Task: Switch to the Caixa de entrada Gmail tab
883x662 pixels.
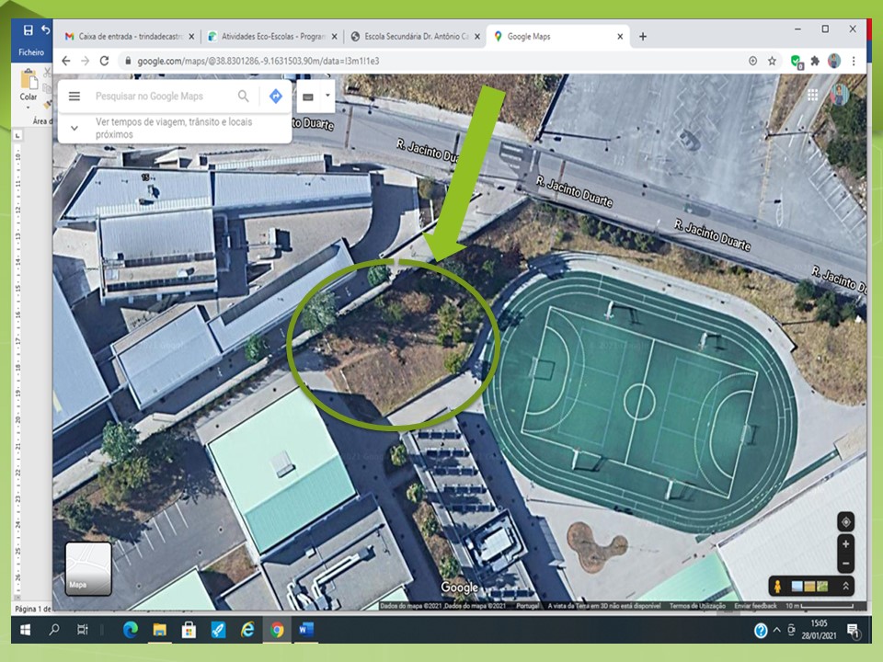Action: [x=124, y=36]
